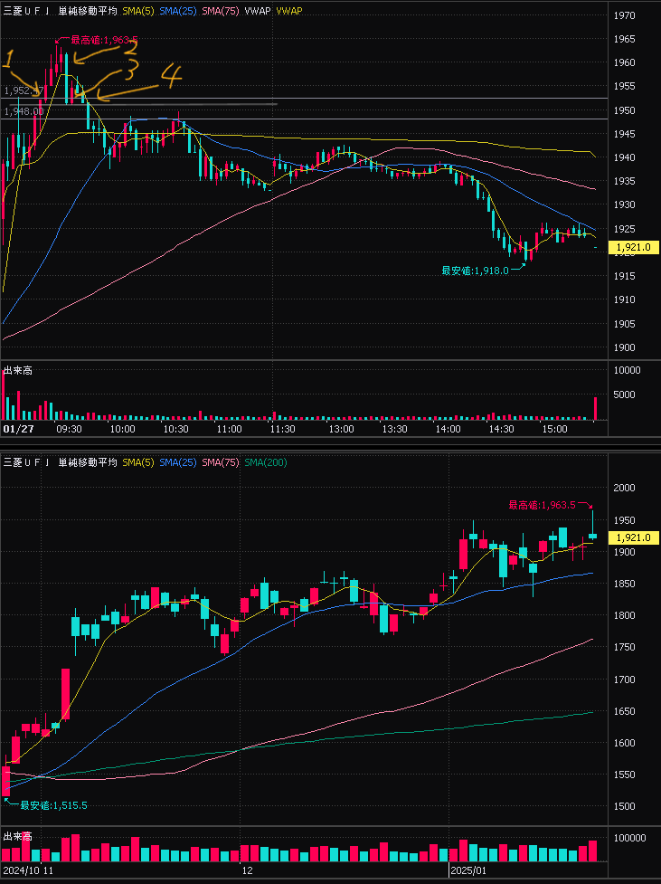The image size is (661, 884).
Task: Click 1955 on the intraday price axis
Action: point(624,86)
